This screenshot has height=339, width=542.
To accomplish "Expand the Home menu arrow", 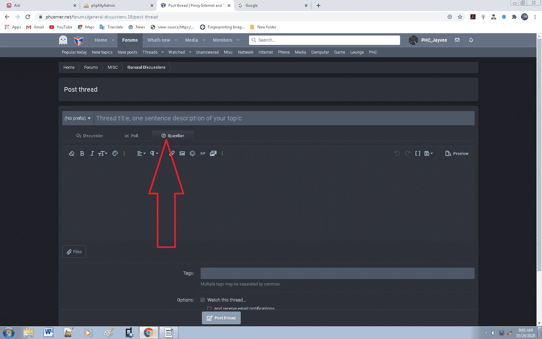I will [113, 40].
